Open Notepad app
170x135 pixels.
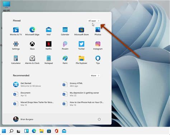click(48, 60)
